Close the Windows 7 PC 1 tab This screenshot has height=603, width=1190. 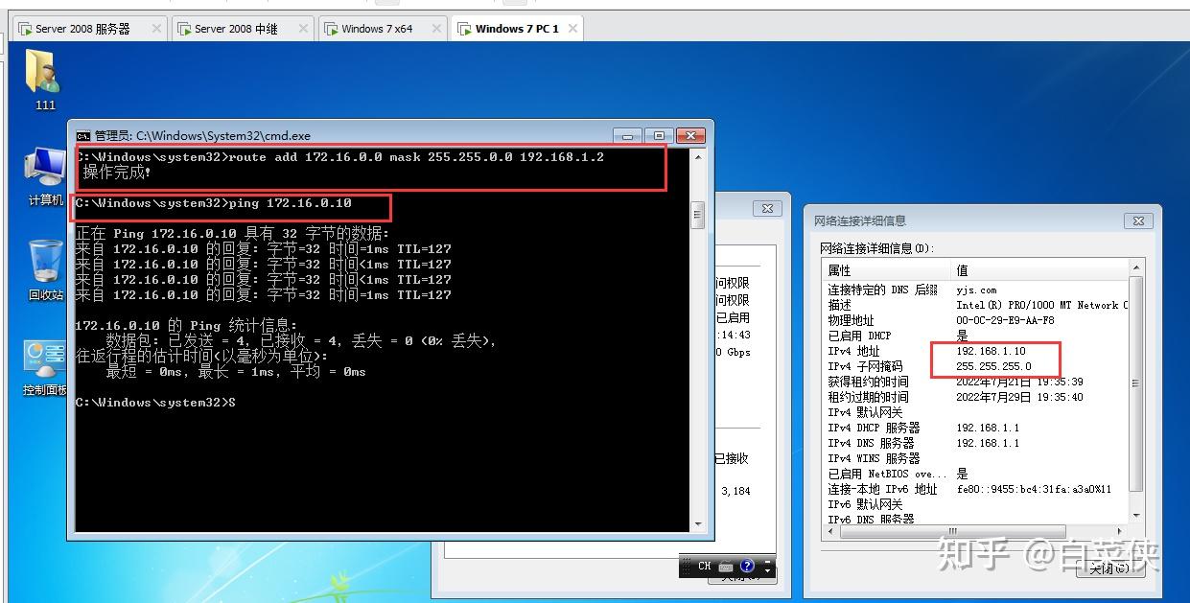[573, 29]
